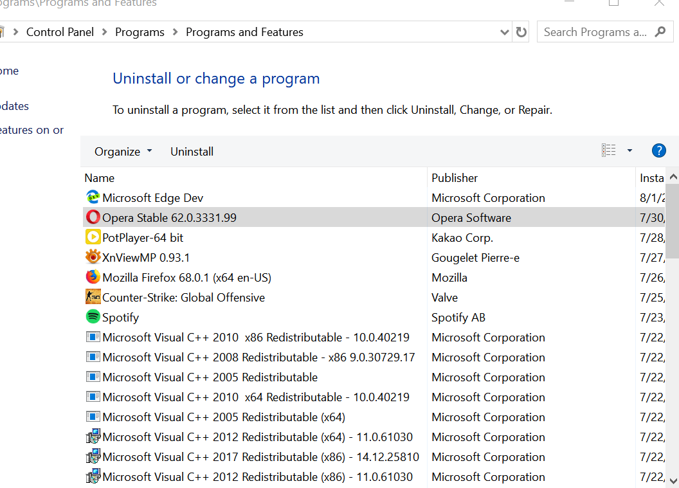The image size is (679, 488).
Task: Click icon of Visual C++ 2008 Redistributable
Action: pos(93,357)
